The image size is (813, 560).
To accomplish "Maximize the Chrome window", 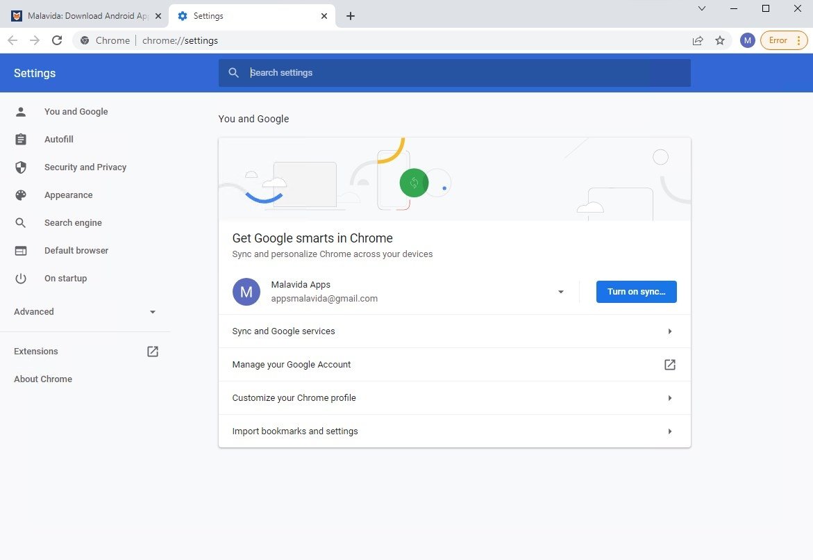I will pos(765,8).
